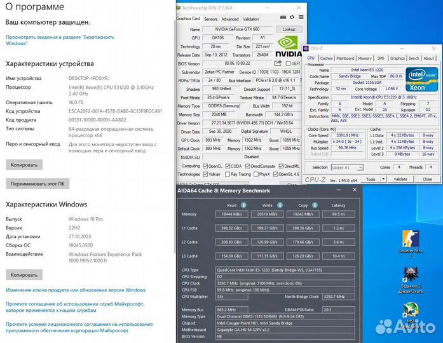Toggle the Ray Tracing checkbox
Image resolution: width=443 pixels, height=343 pixels.
coord(227,174)
